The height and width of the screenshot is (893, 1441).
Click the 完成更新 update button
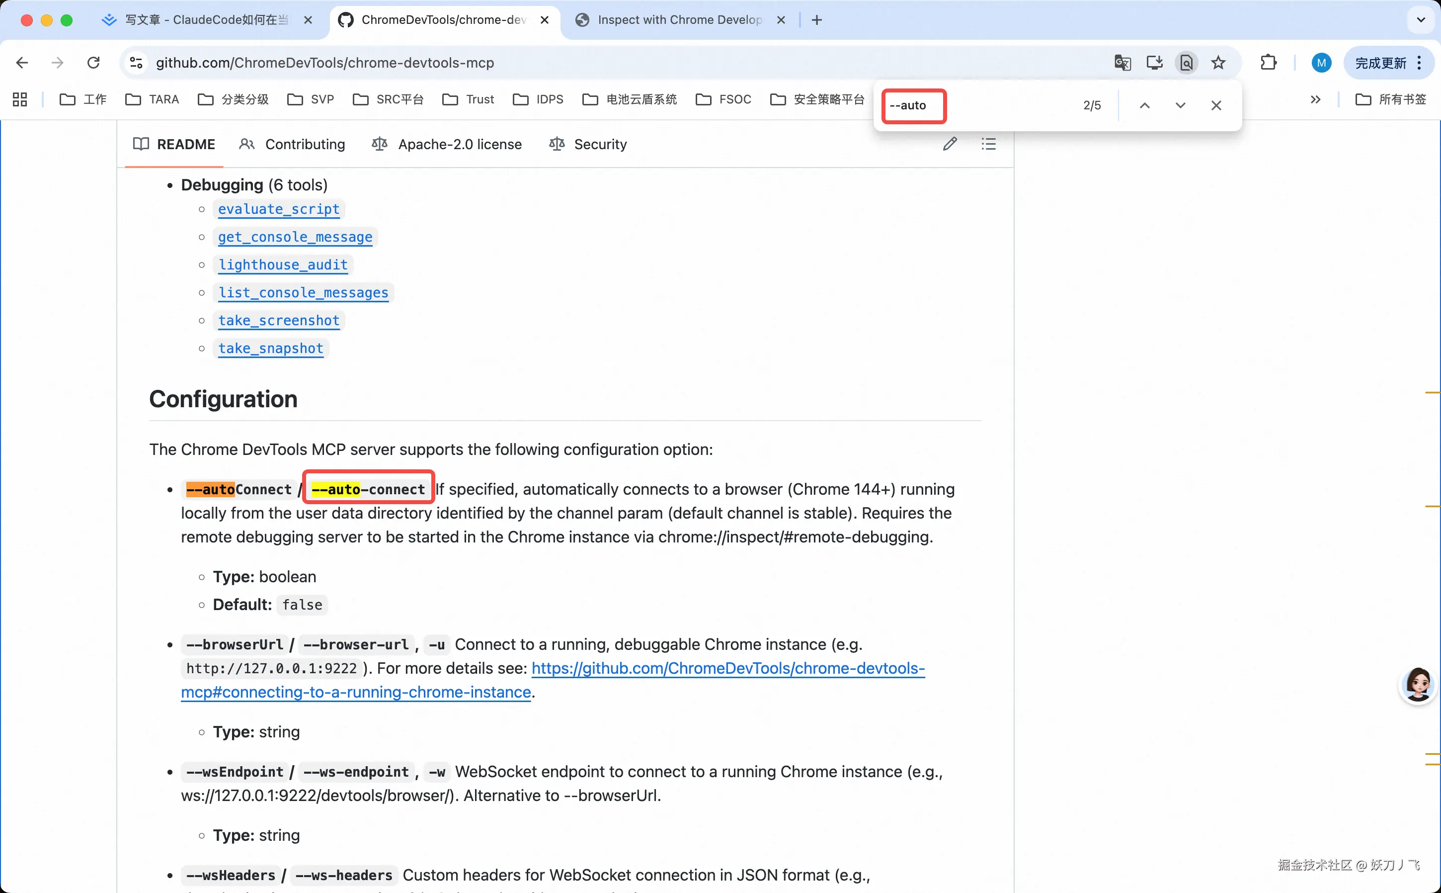click(1381, 63)
